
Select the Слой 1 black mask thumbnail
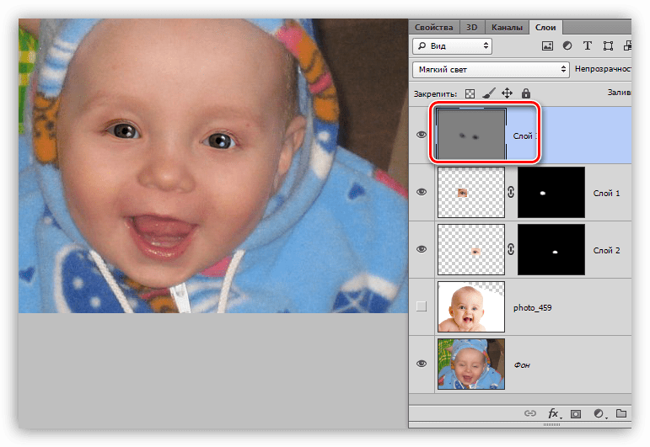[551, 192]
